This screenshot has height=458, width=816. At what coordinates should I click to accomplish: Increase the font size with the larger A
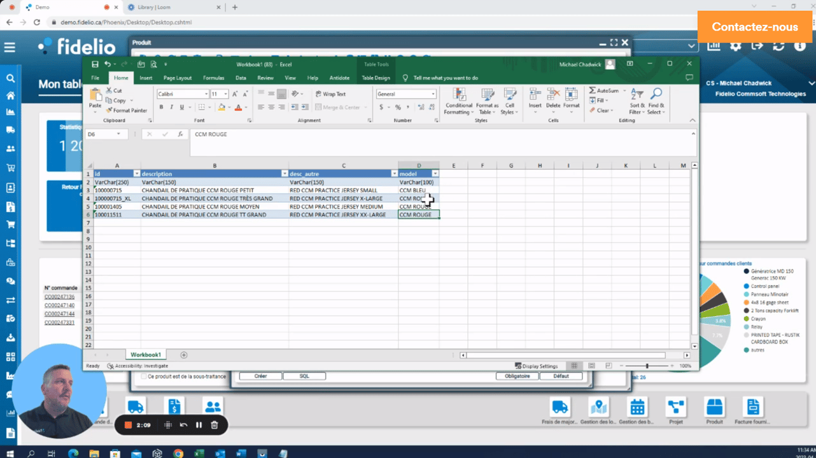(235, 94)
